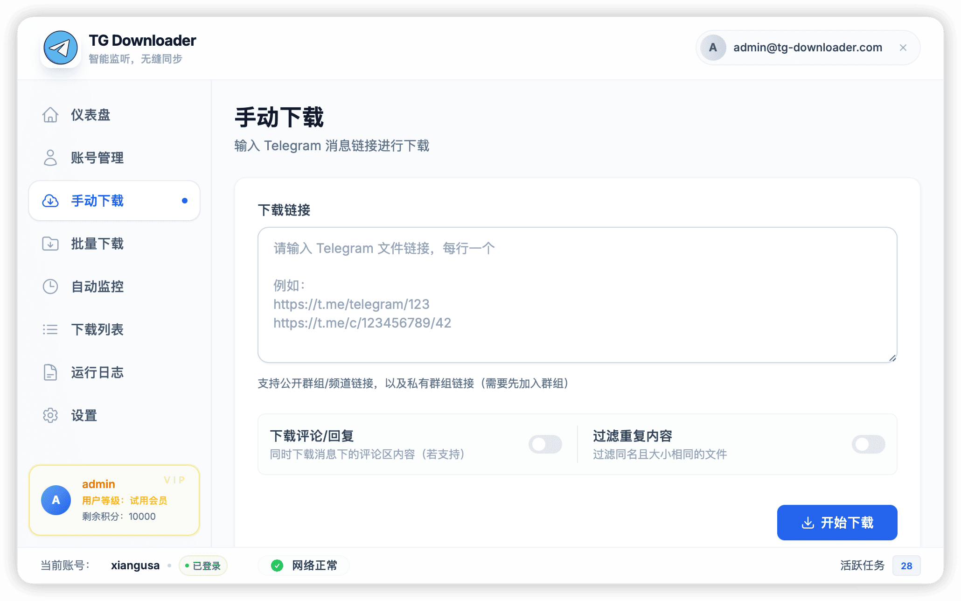The image size is (961, 601).
Task: Select the 自动监控 clock icon
Action: coord(50,287)
